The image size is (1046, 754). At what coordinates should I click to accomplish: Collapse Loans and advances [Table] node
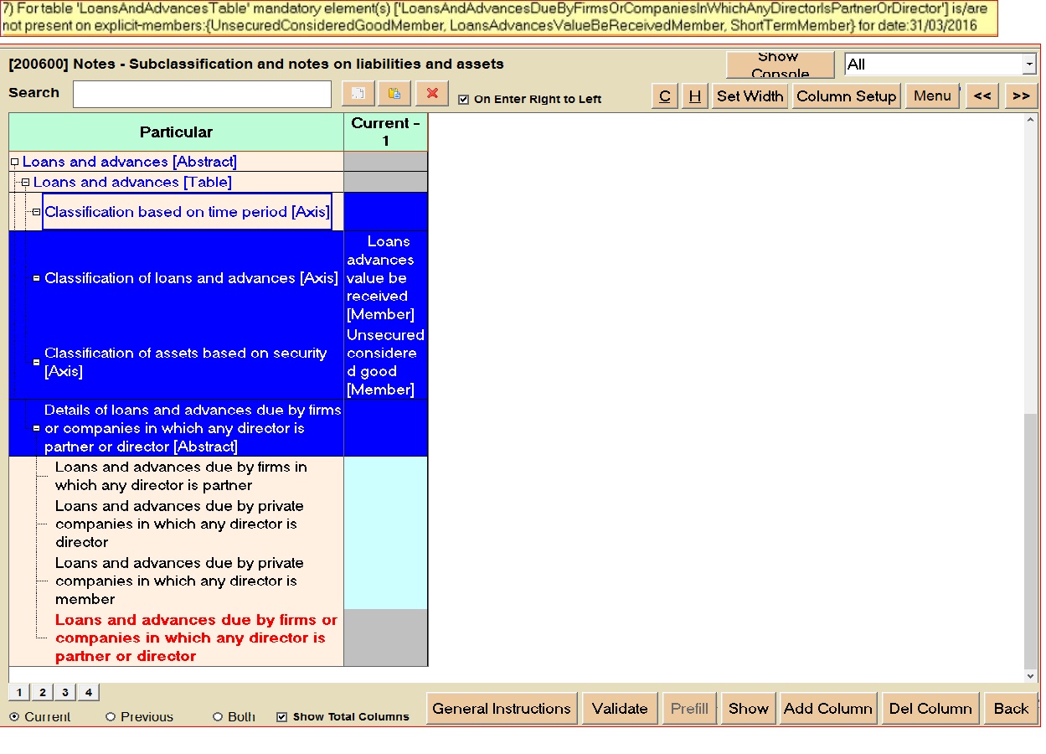pyautogui.click(x=25, y=183)
